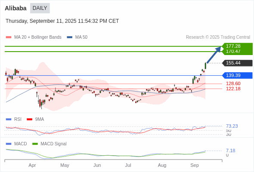Click the blue upward target arrow
The width and height of the screenshot is (254, 172).
click(214, 55)
